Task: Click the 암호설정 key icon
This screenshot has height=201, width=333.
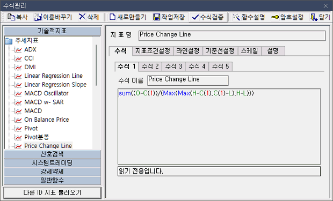Action: (x=275, y=17)
